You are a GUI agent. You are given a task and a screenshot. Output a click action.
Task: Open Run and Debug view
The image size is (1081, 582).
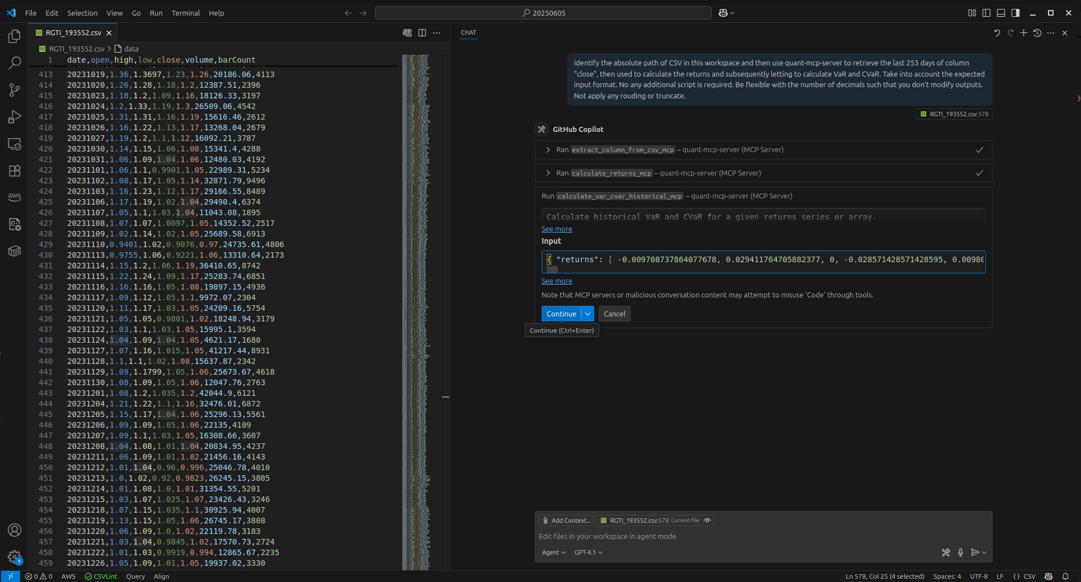15,117
